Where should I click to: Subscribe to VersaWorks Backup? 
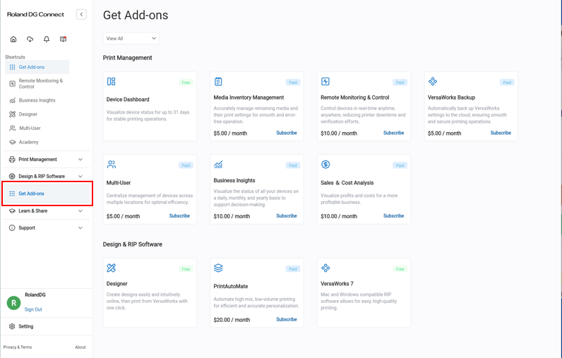click(x=501, y=133)
